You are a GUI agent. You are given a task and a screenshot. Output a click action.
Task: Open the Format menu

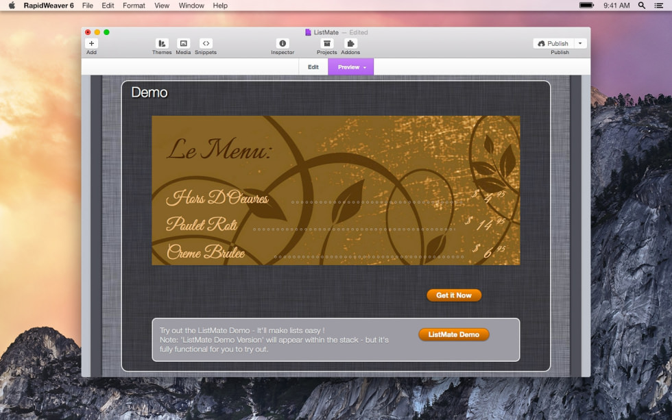[x=134, y=5]
